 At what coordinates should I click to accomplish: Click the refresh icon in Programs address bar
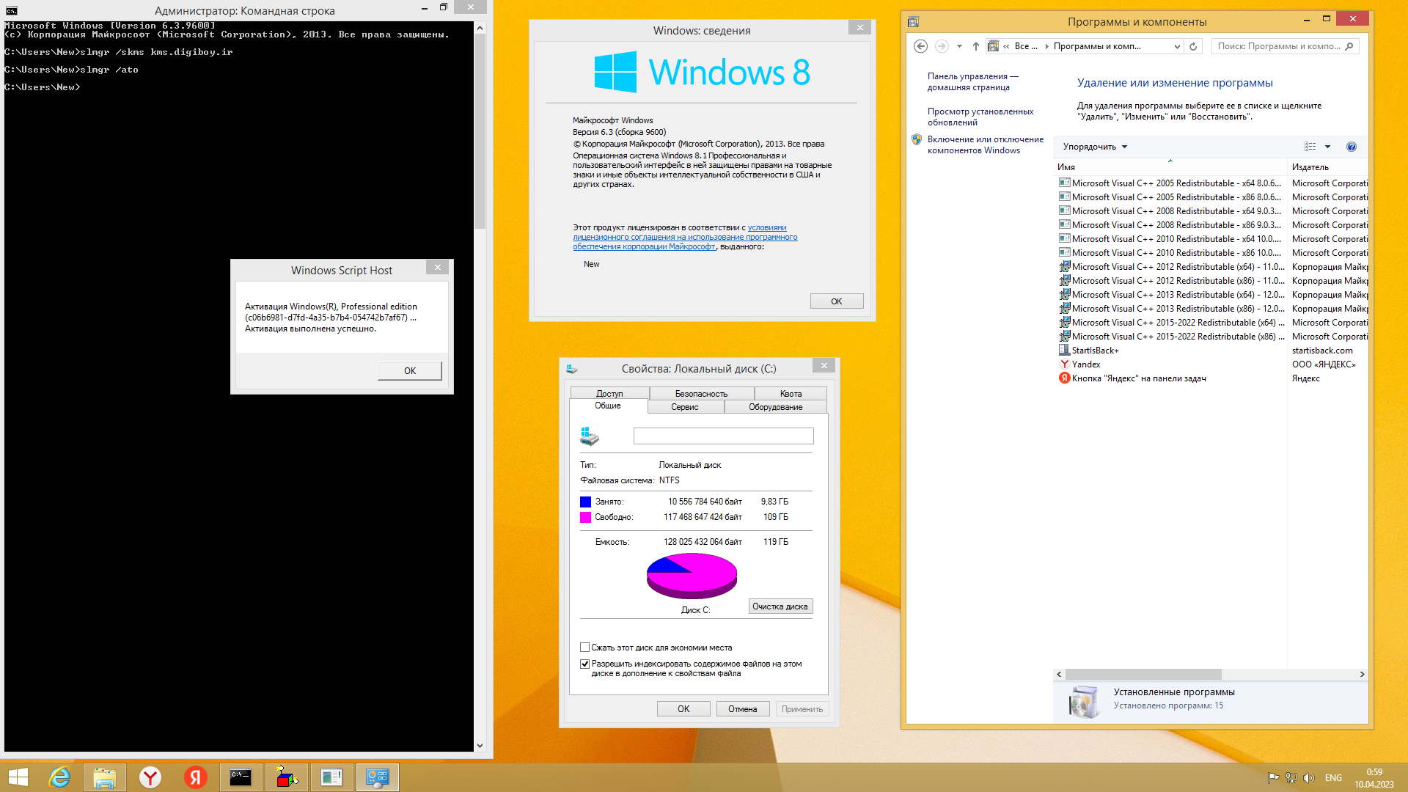pyautogui.click(x=1193, y=46)
